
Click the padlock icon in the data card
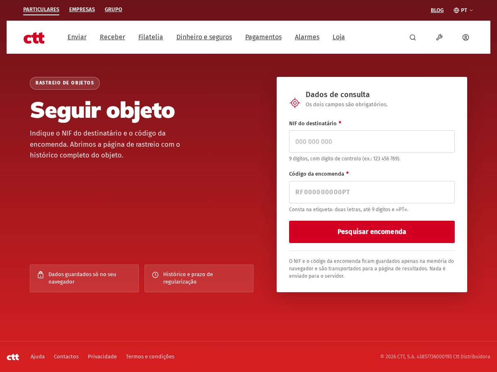41,275
